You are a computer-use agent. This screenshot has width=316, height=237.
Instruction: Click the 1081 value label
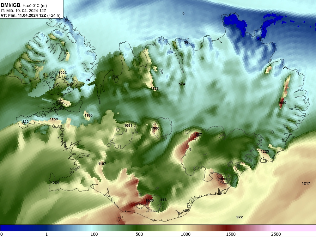[x=128, y=125]
